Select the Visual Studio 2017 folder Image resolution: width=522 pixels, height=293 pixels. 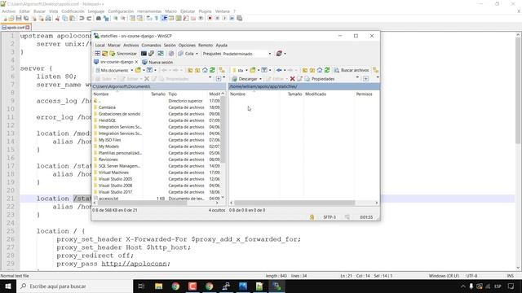point(115,192)
